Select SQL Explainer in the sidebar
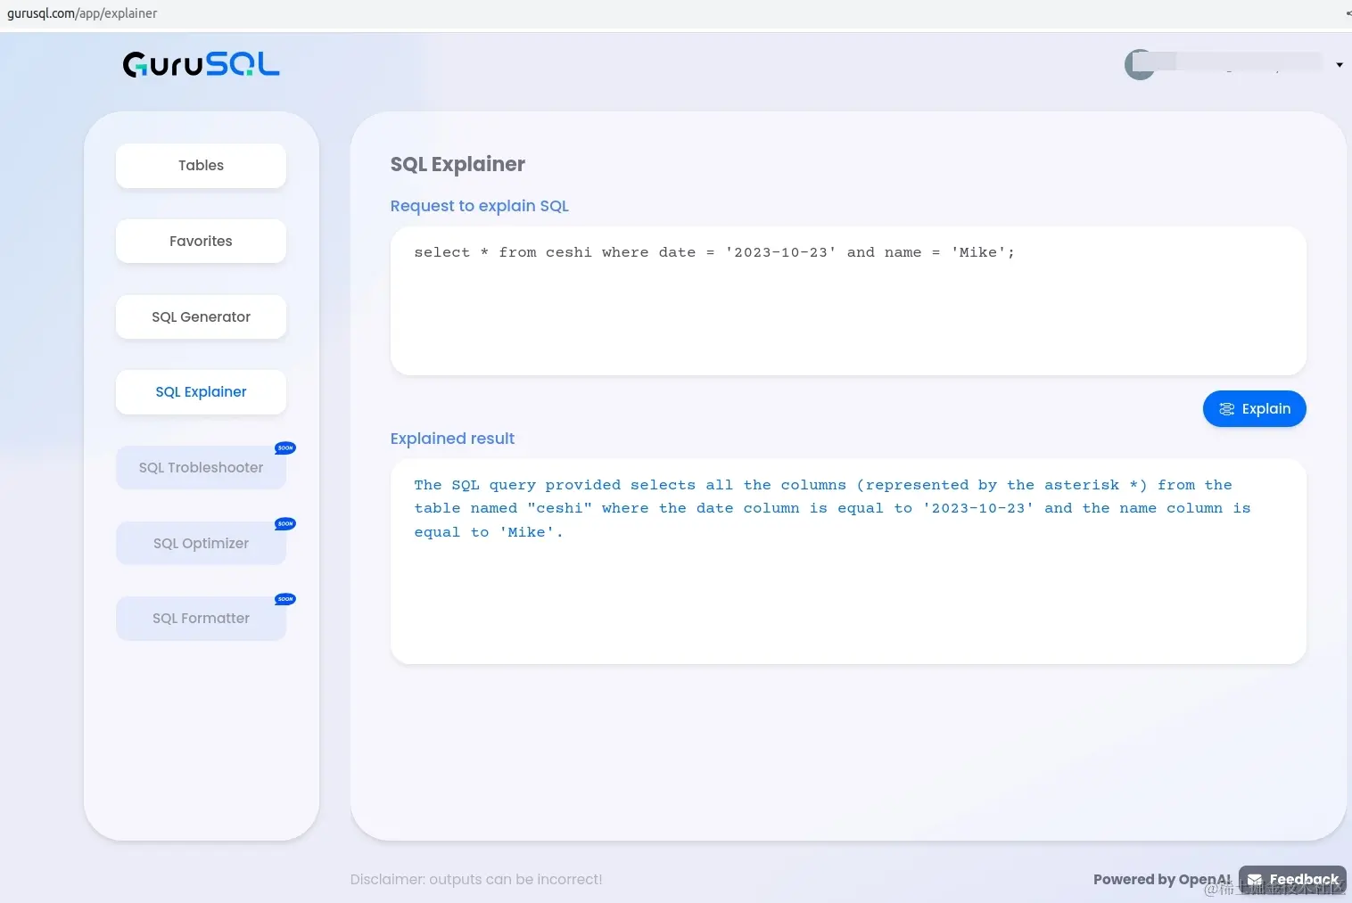 coord(200,391)
